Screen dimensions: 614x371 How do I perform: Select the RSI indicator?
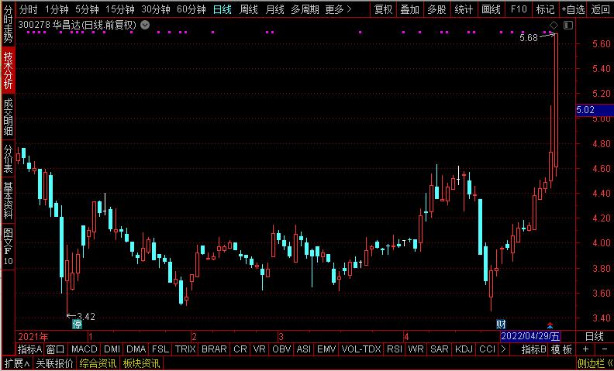tap(395, 349)
